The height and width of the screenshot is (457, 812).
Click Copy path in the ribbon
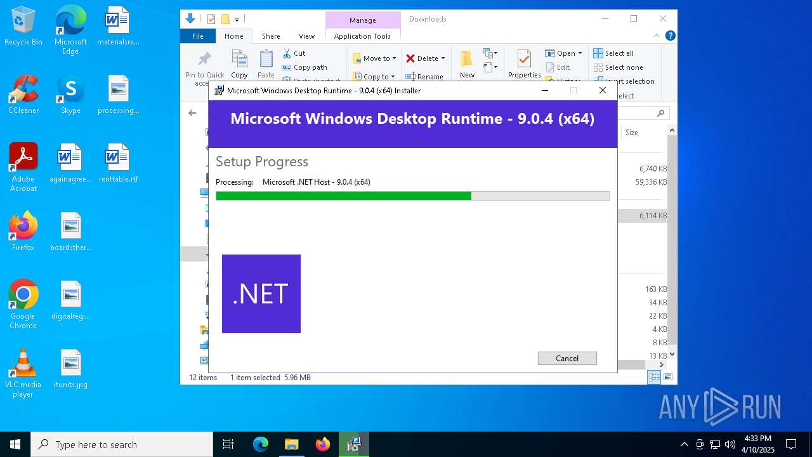tap(305, 67)
